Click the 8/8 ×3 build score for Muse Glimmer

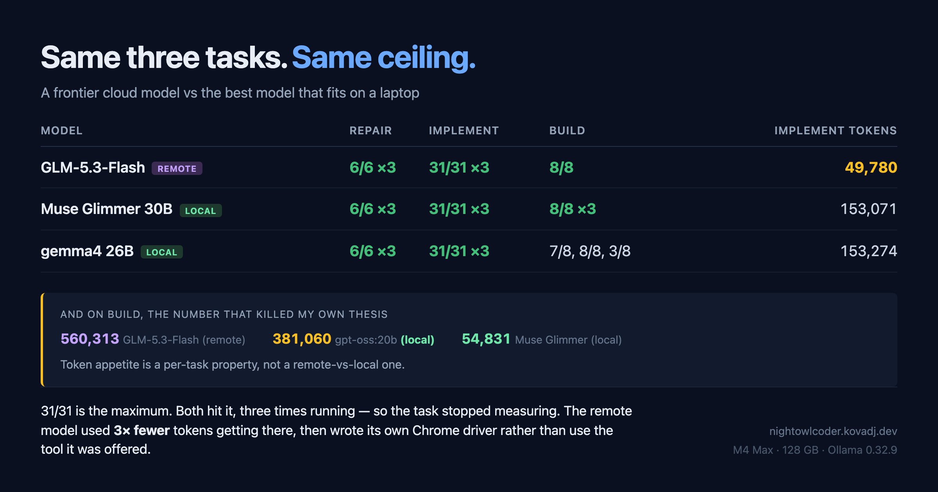pyautogui.click(x=573, y=209)
